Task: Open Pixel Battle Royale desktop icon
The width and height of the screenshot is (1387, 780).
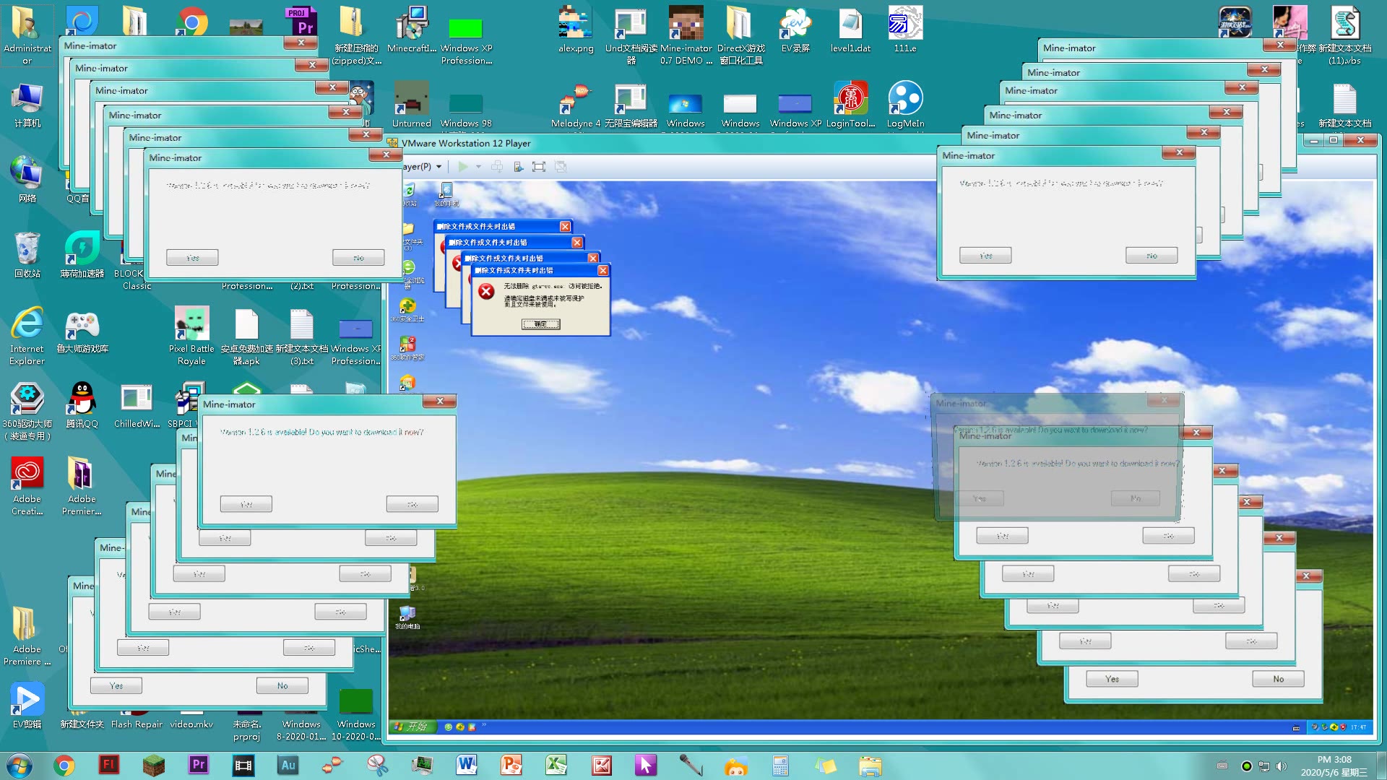Action: (x=191, y=336)
